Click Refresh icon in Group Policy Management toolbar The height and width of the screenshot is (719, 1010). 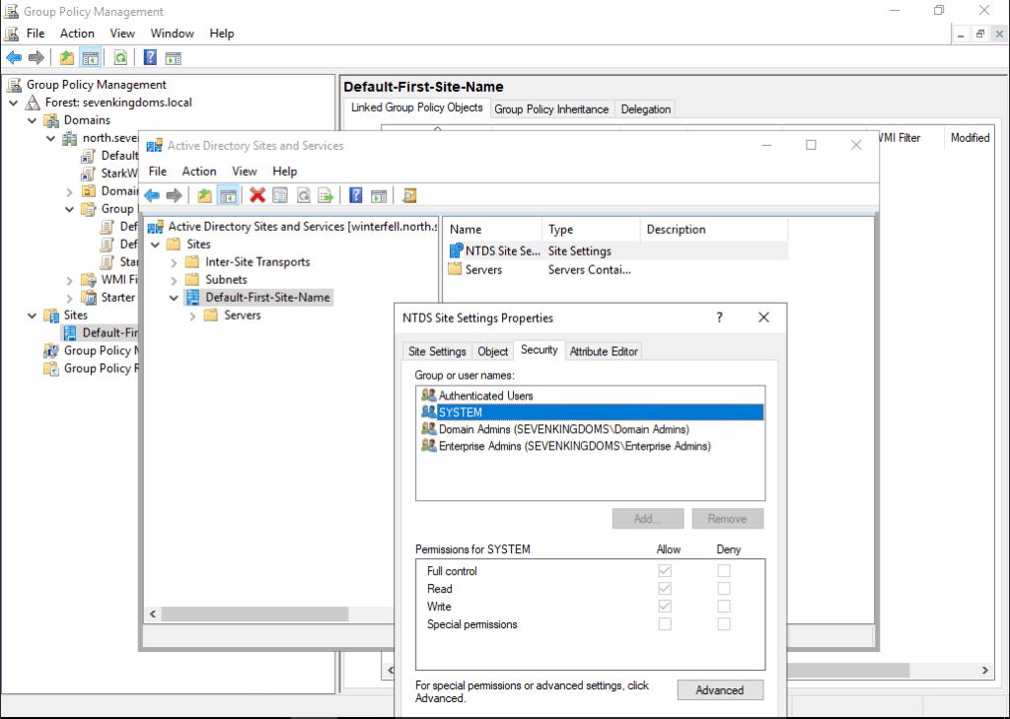(120, 57)
